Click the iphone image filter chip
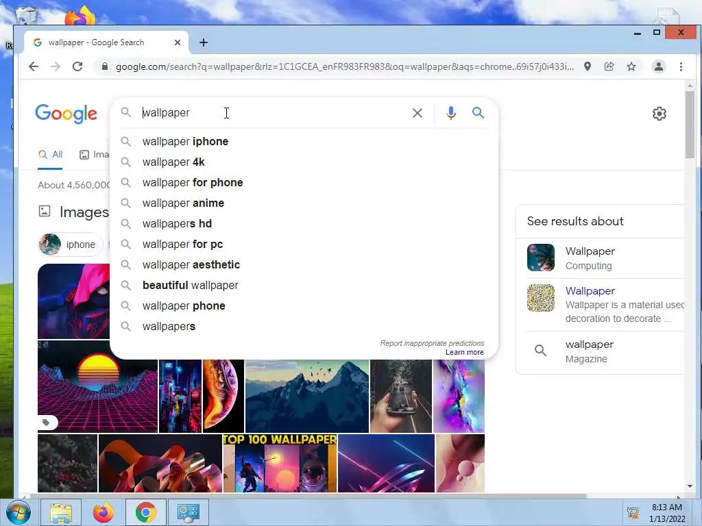Image resolution: width=702 pixels, height=526 pixels. point(71,245)
